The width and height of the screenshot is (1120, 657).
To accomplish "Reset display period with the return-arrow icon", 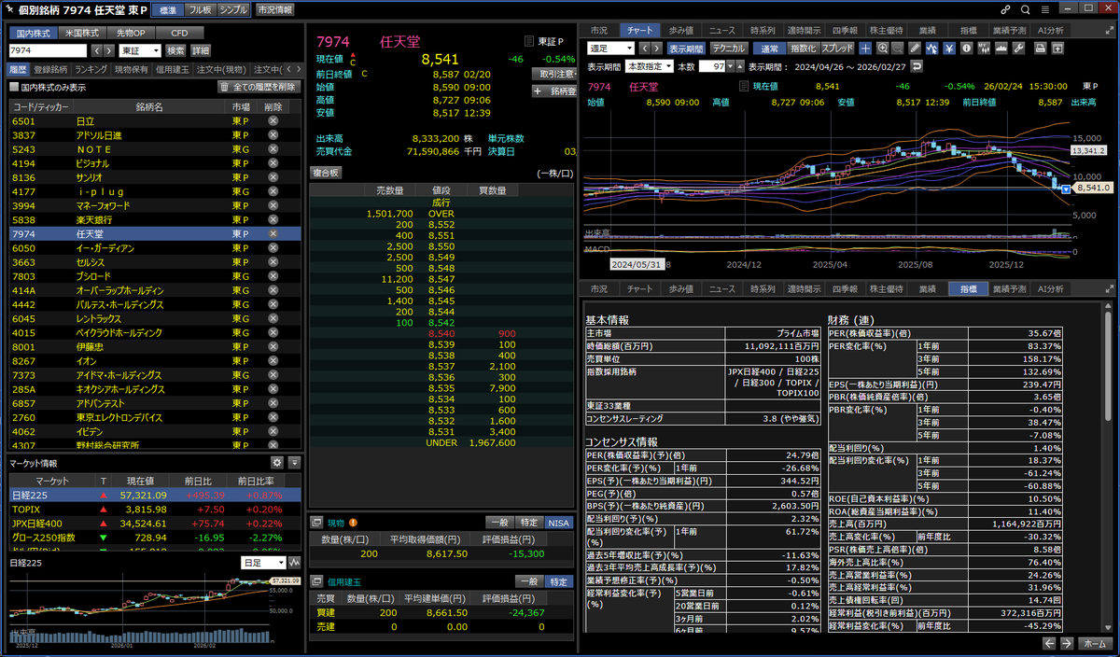I will coord(916,66).
